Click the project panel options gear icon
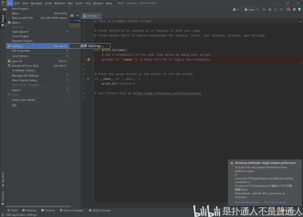Screen dimensions: 303x217 click(x=72, y=16)
